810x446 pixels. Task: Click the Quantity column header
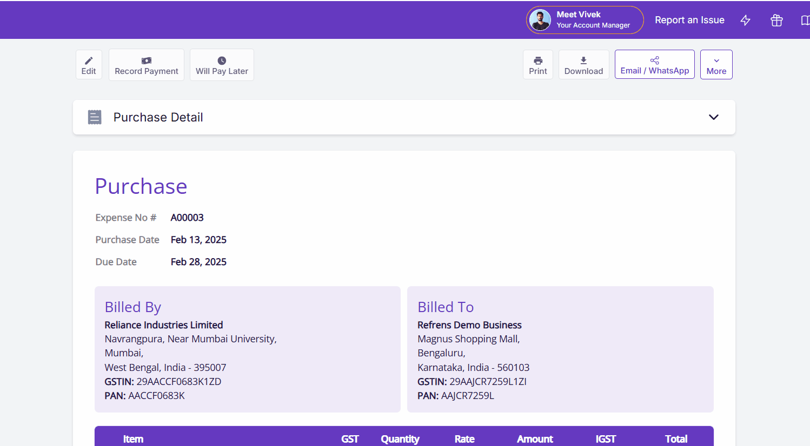400,439
